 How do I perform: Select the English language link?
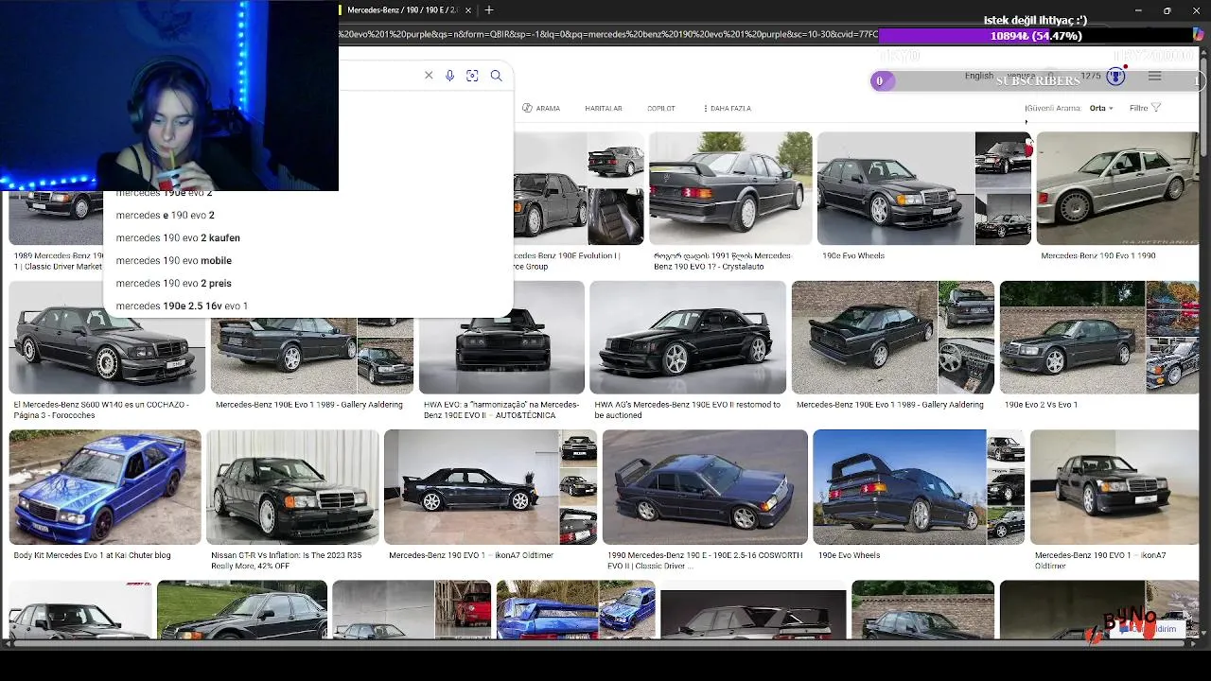click(979, 76)
